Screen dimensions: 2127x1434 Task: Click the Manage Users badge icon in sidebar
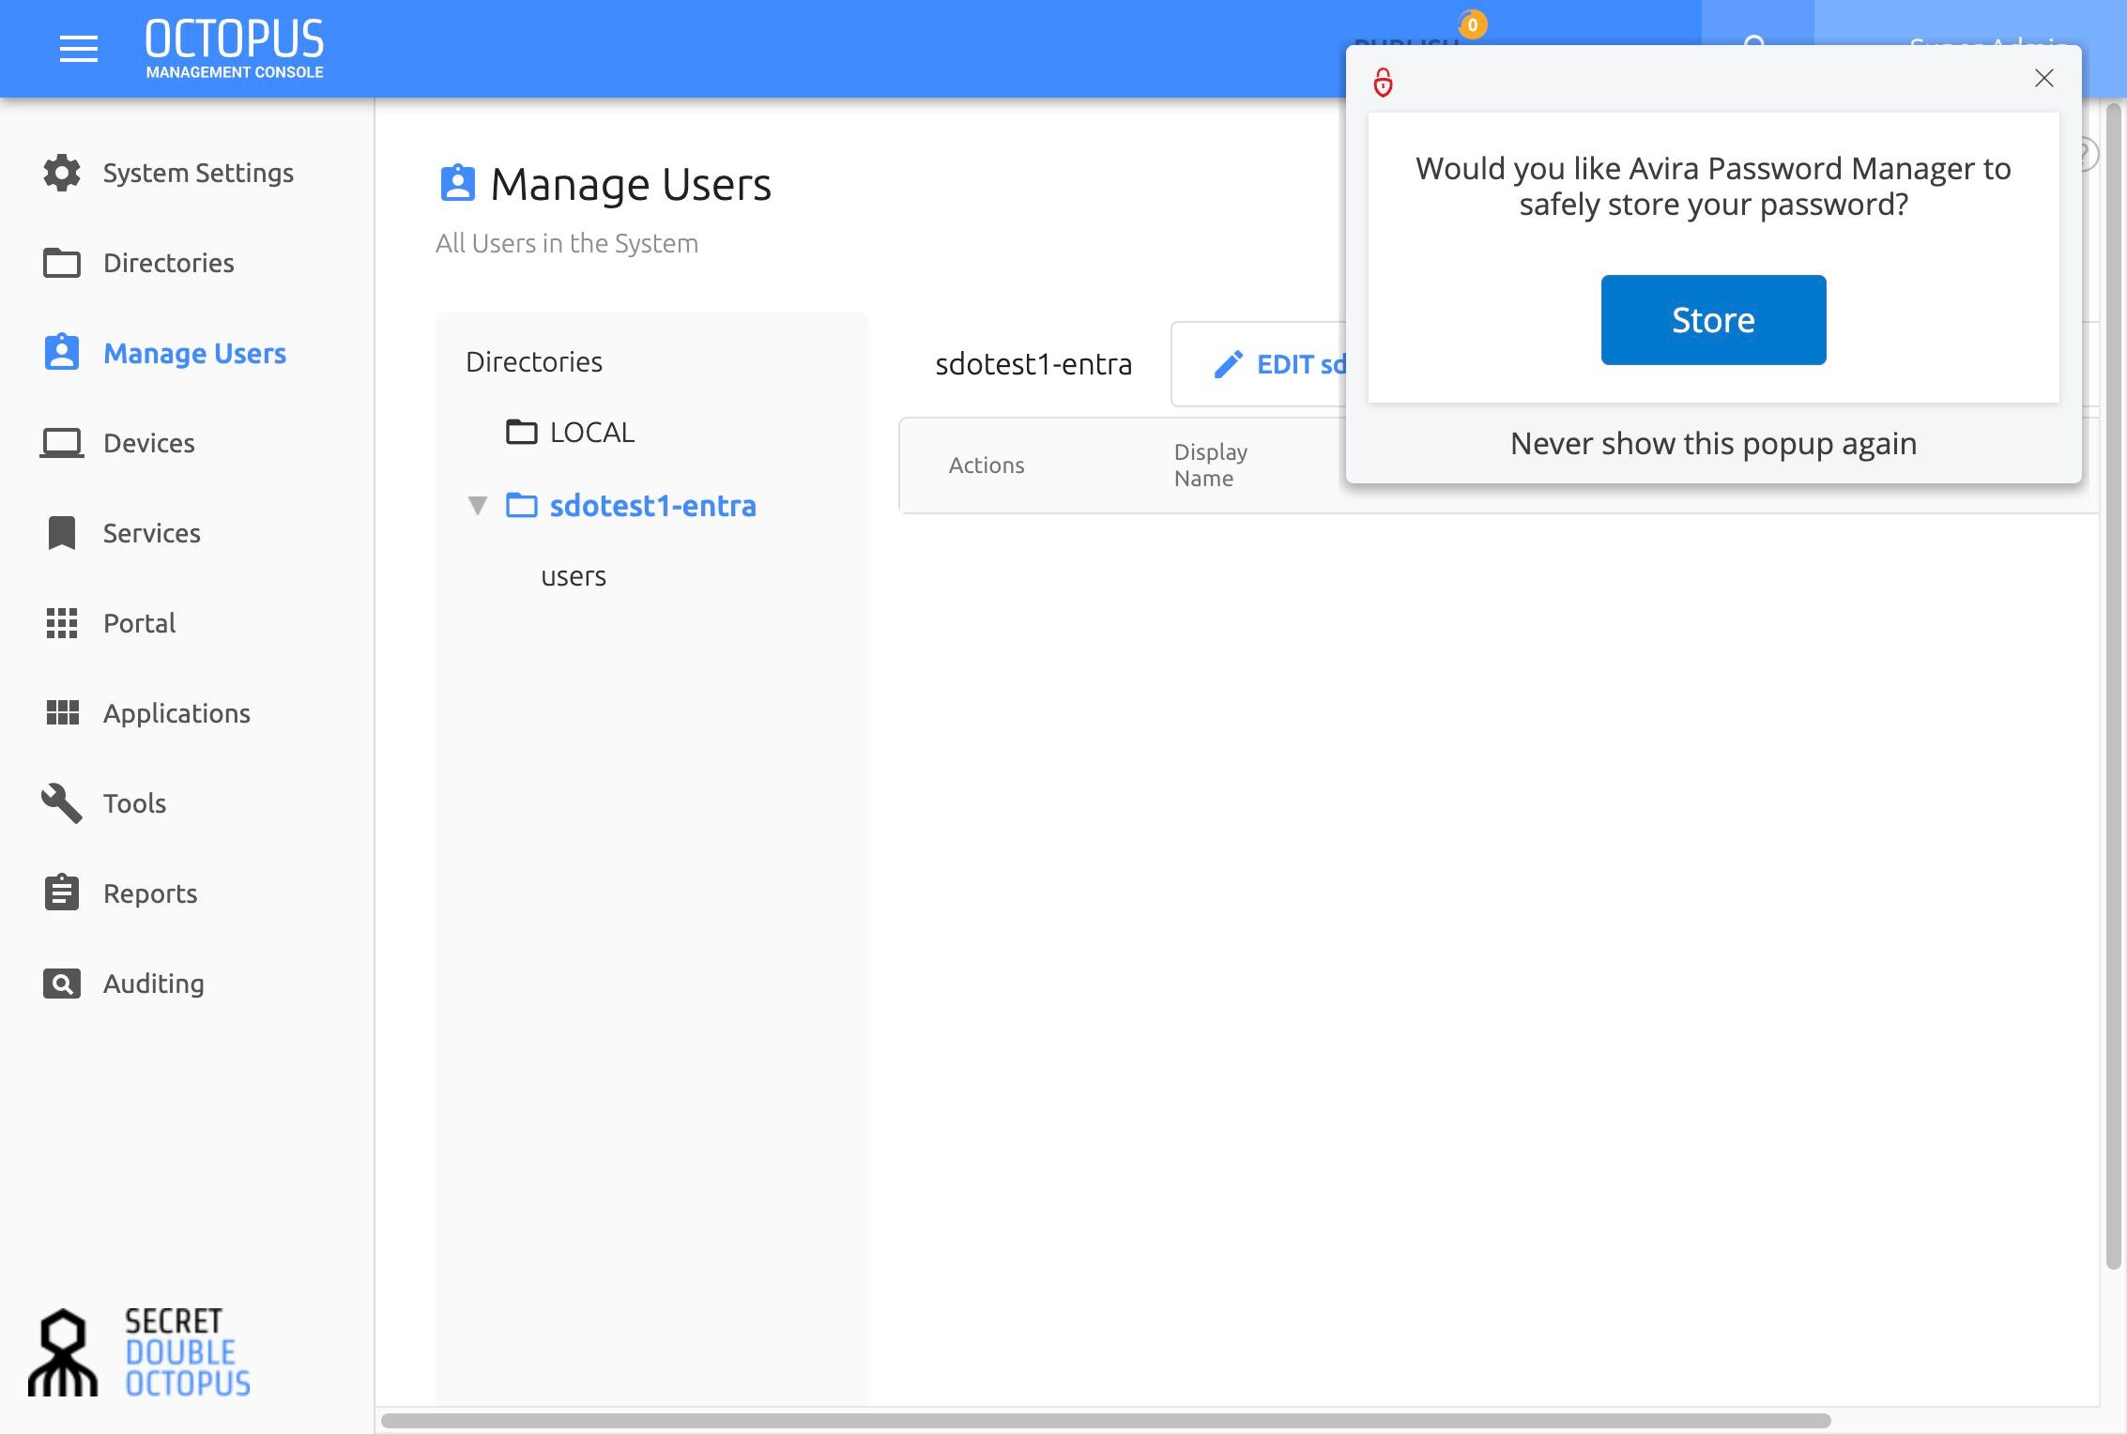[62, 353]
